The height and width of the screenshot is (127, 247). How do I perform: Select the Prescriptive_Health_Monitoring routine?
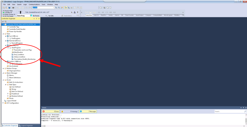tap(24, 59)
